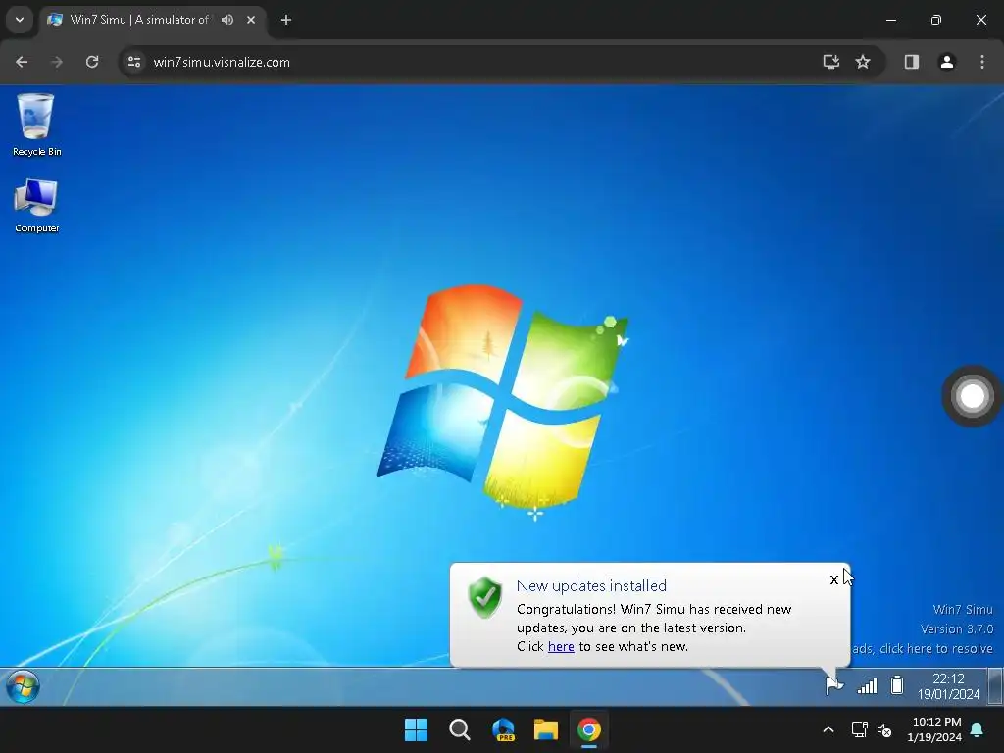
Task: Click the Chrome taskbar icon
Action: [x=589, y=729]
